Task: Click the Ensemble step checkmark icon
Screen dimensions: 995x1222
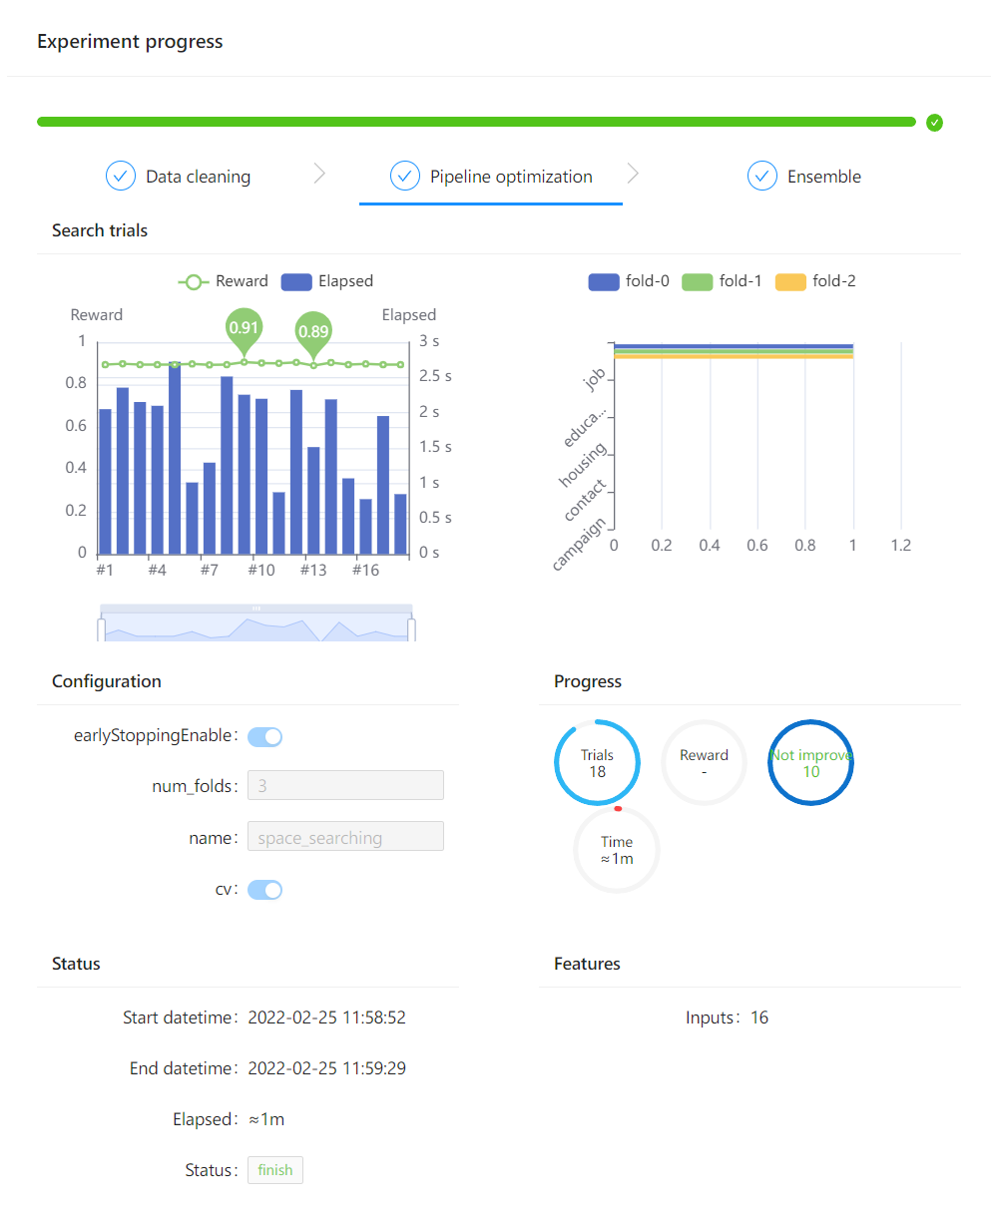Action: tap(762, 177)
